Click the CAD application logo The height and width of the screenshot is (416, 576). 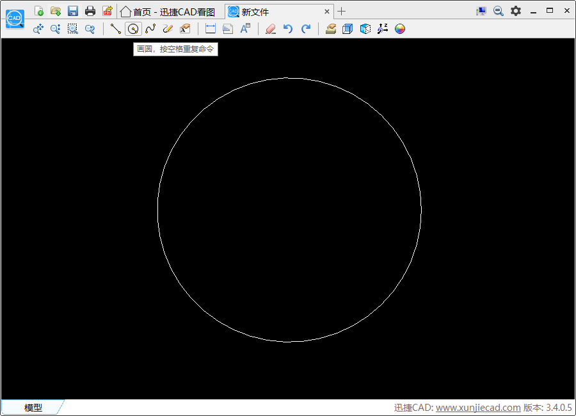click(x=15, y=19)
